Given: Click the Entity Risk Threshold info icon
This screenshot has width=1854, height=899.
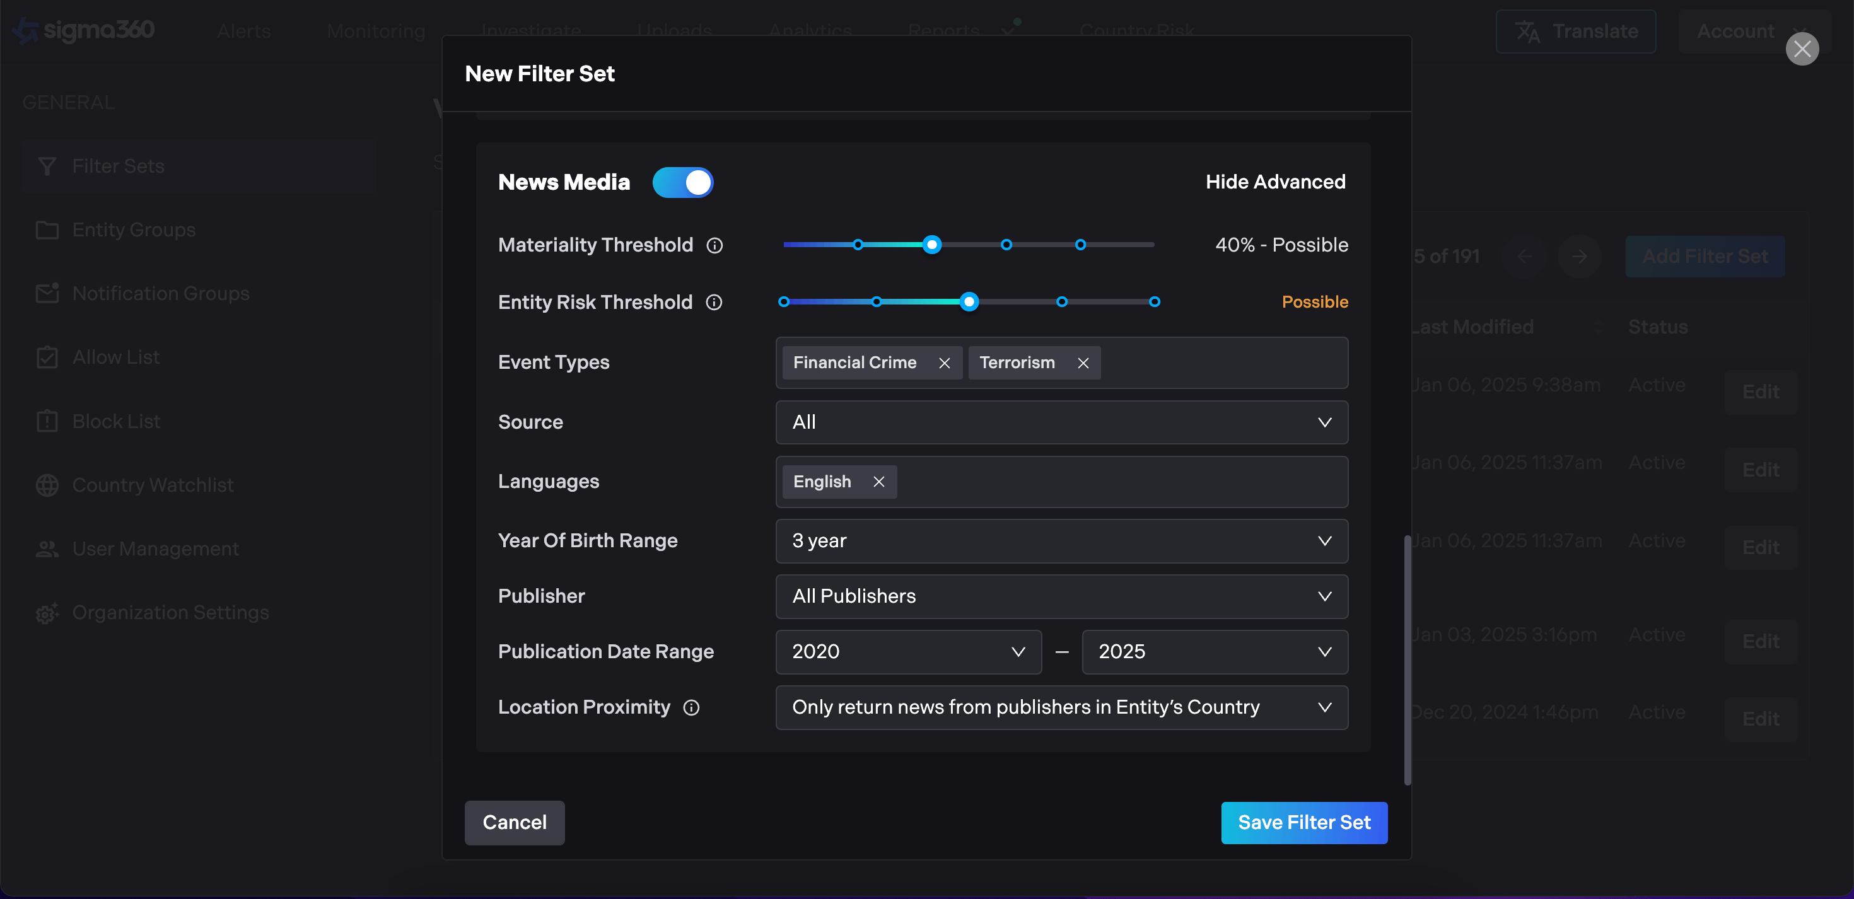Looking at the screenshot, I should click(713, 303).
